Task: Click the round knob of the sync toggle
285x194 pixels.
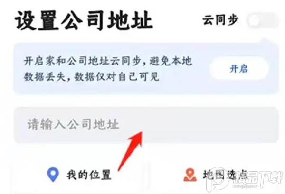Action: pos(254,21)
